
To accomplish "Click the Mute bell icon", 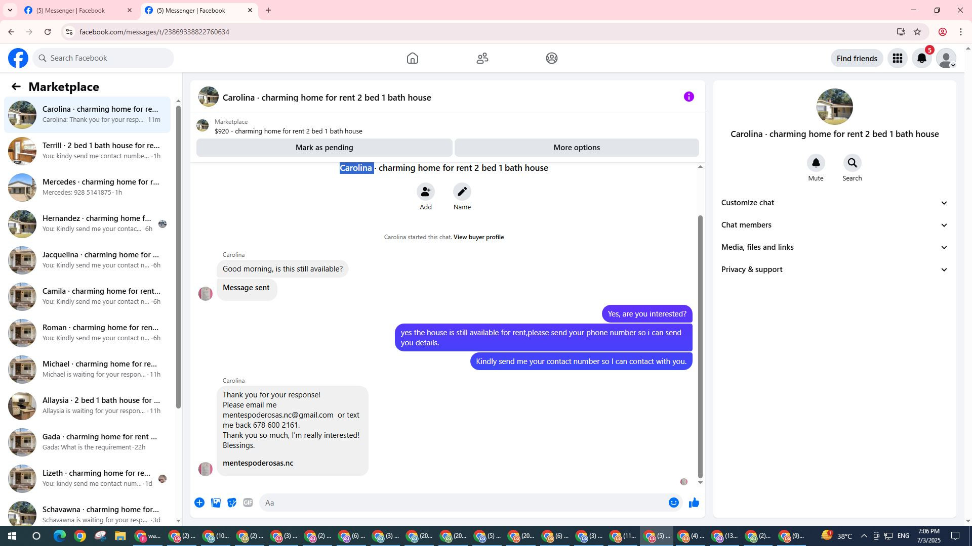I will point(816,163).
